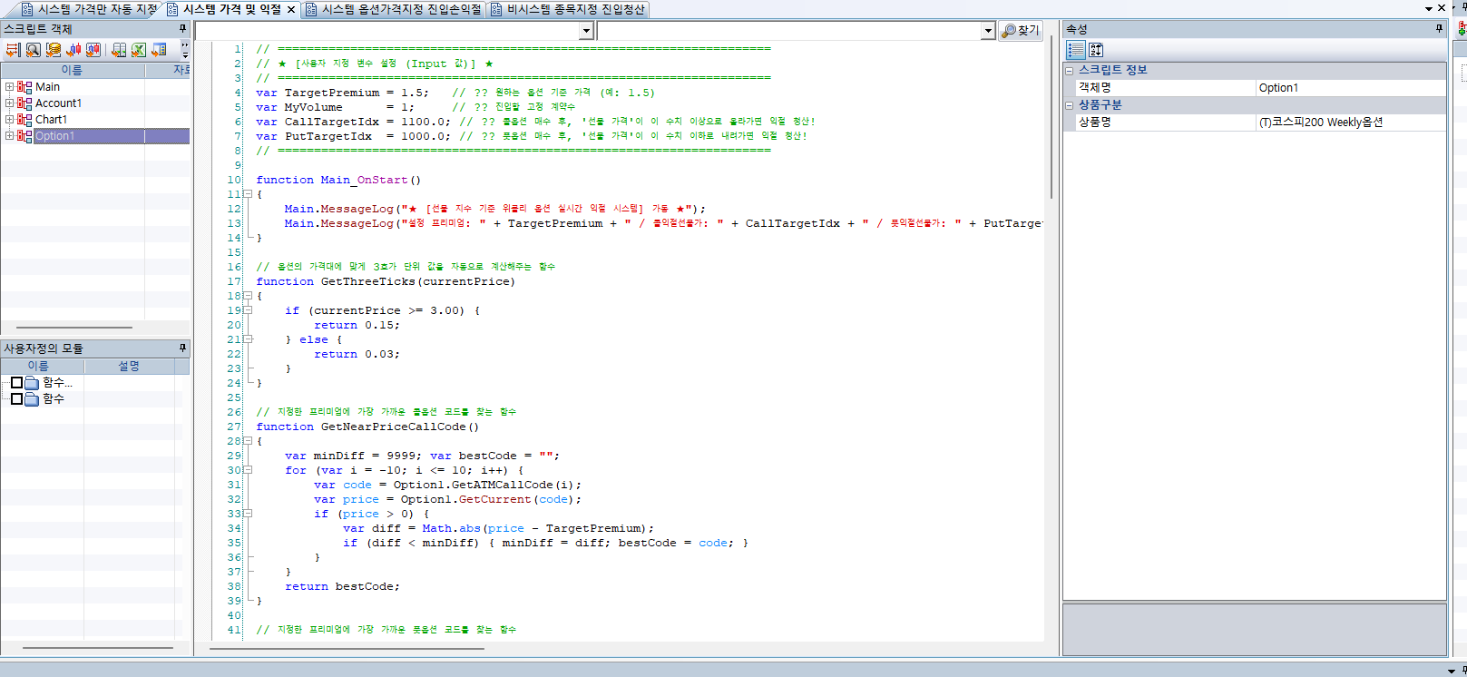
Task: Click the first red-lines icon in the script object toolbar
Action: click(13, 50)
